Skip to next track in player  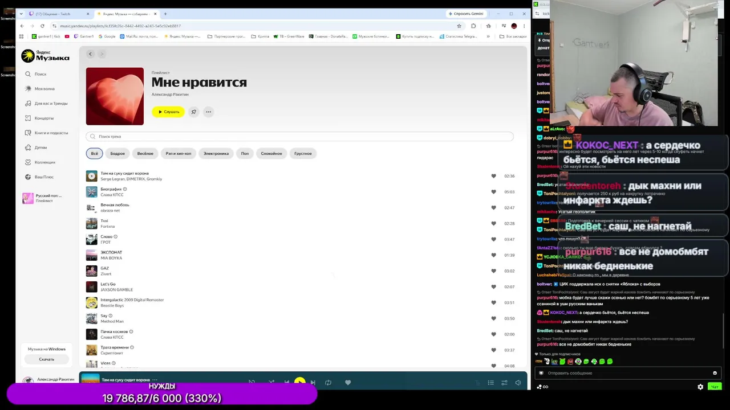(x=313, y=382)
